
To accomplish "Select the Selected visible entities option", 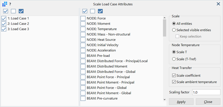I will pyautogui.click(x=174, y=30).
